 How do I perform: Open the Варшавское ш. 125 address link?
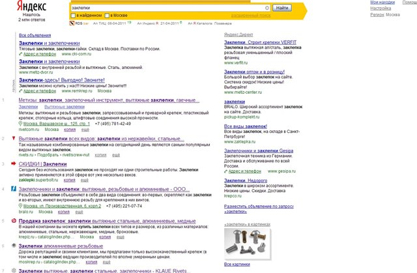click(x=57, y=124)
